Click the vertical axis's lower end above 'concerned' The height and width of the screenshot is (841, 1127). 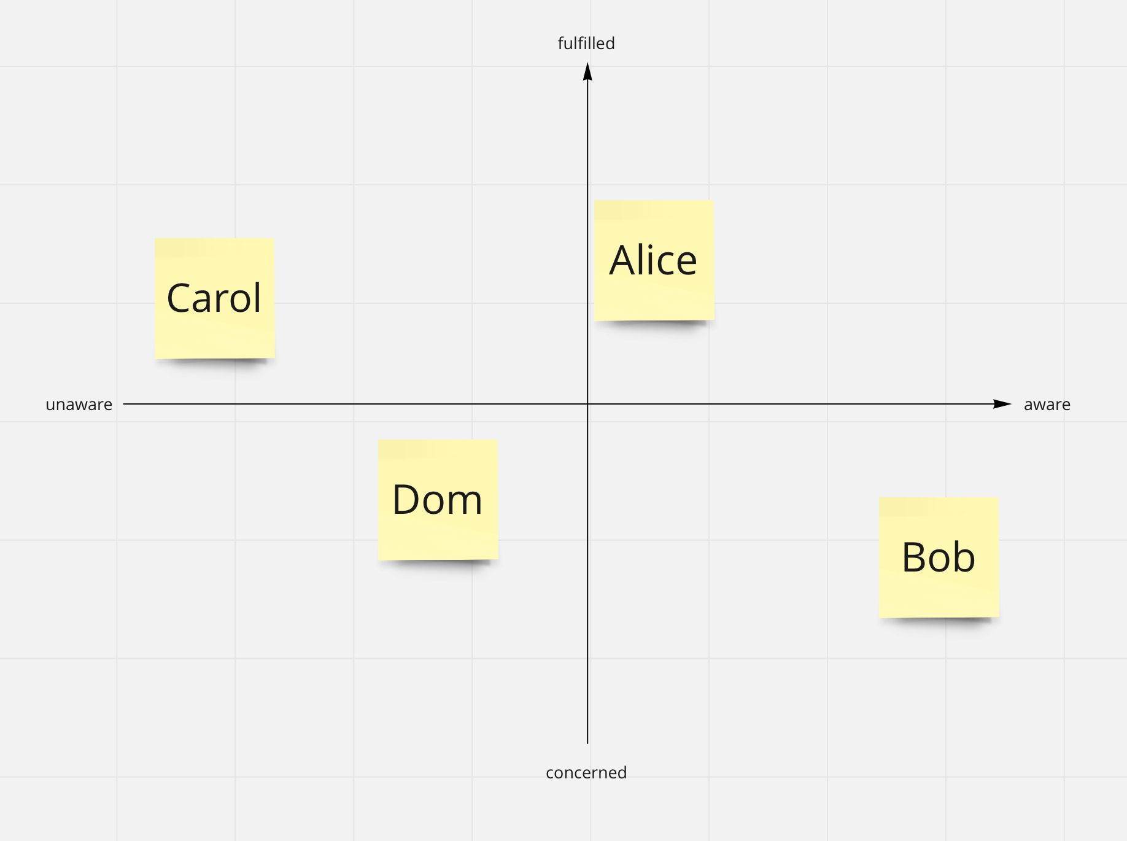(x=587, y=742)
